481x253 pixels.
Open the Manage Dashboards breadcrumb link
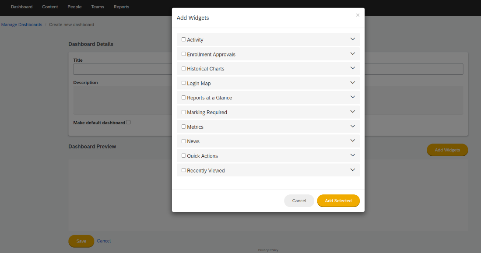click(21, 25)
